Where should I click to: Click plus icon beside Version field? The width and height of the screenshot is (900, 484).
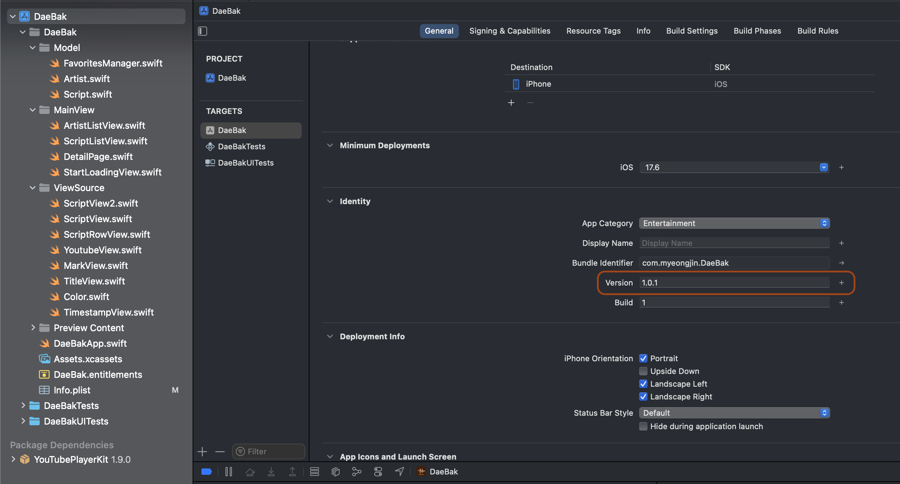coord(842,283)
